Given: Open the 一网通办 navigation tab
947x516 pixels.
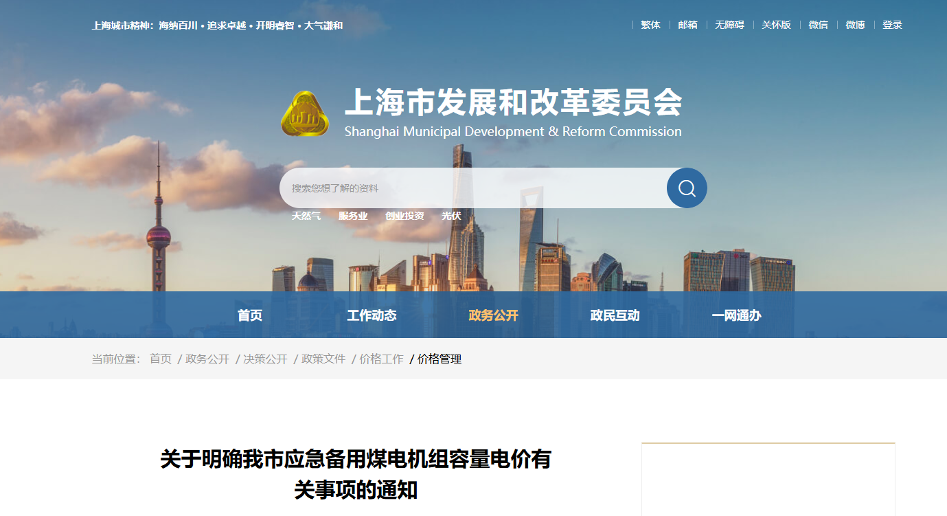Looking at the screenshot, I should [x=736, y=315].
